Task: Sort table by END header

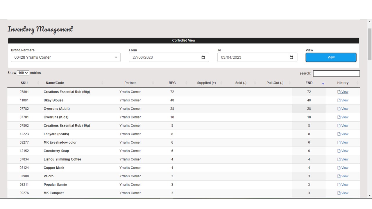Action: coord(309,83)
